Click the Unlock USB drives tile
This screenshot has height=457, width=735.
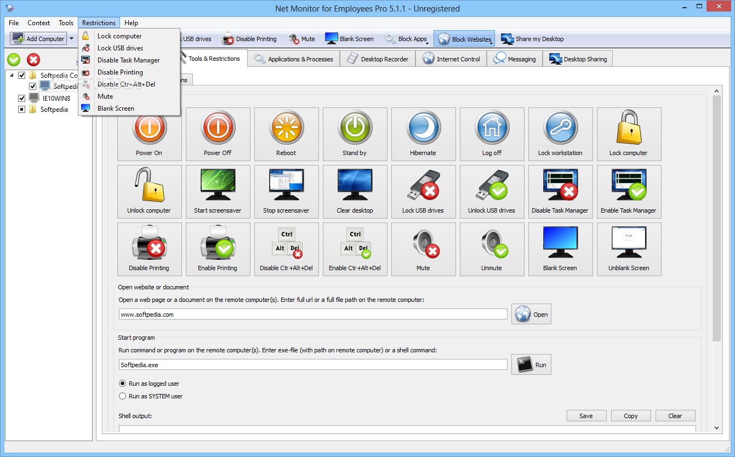coord(492,191)
